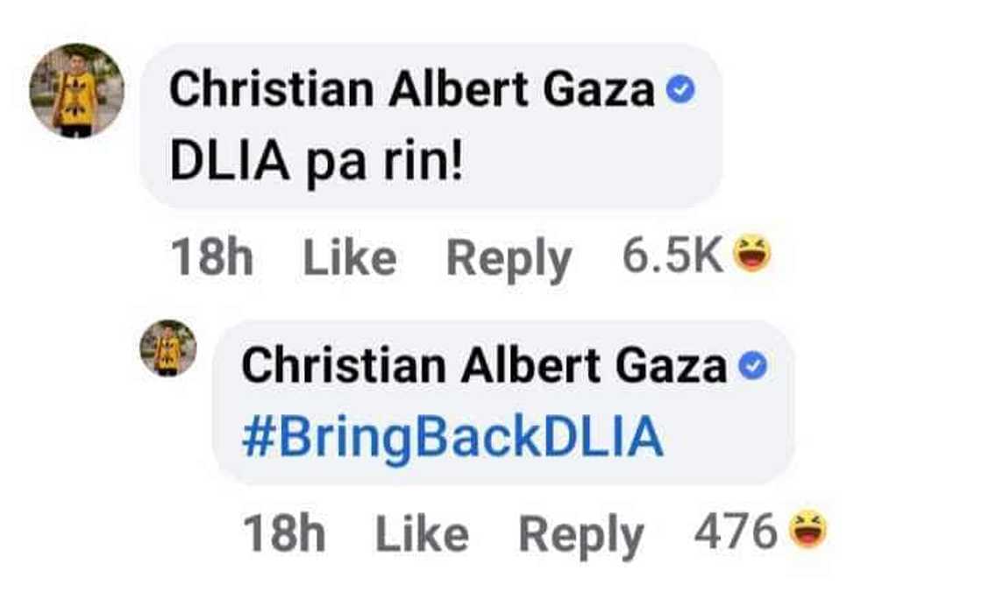Viewport: 982px width, 606px height.
Task: Open Christian Albert Gaza's name on the top comment
Action: [411, 91]
